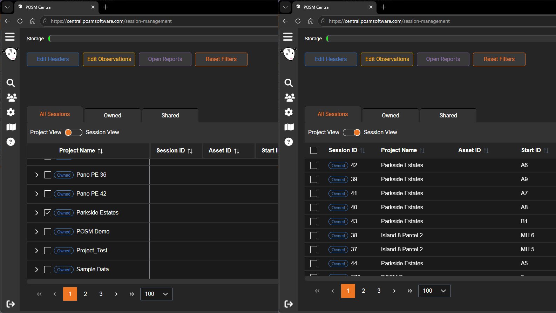Click POSM opossum logo in left window
Viewport: 556px width, 313px height.
point(11,54)
